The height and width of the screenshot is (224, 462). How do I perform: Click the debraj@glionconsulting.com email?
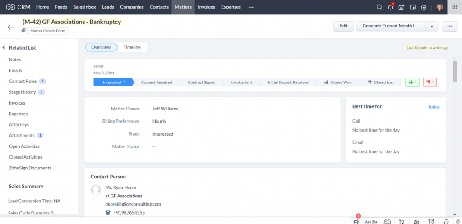[x=133, y=204]
